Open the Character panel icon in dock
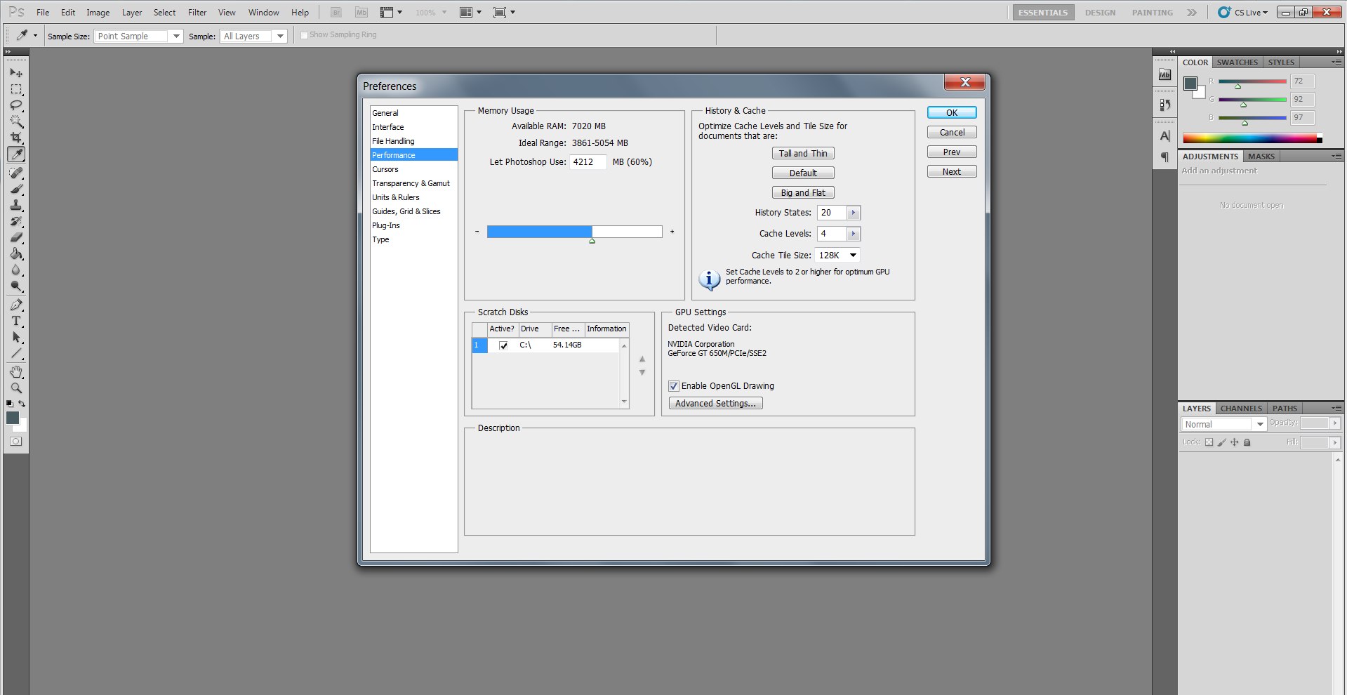 click(x=1165, y=136)
